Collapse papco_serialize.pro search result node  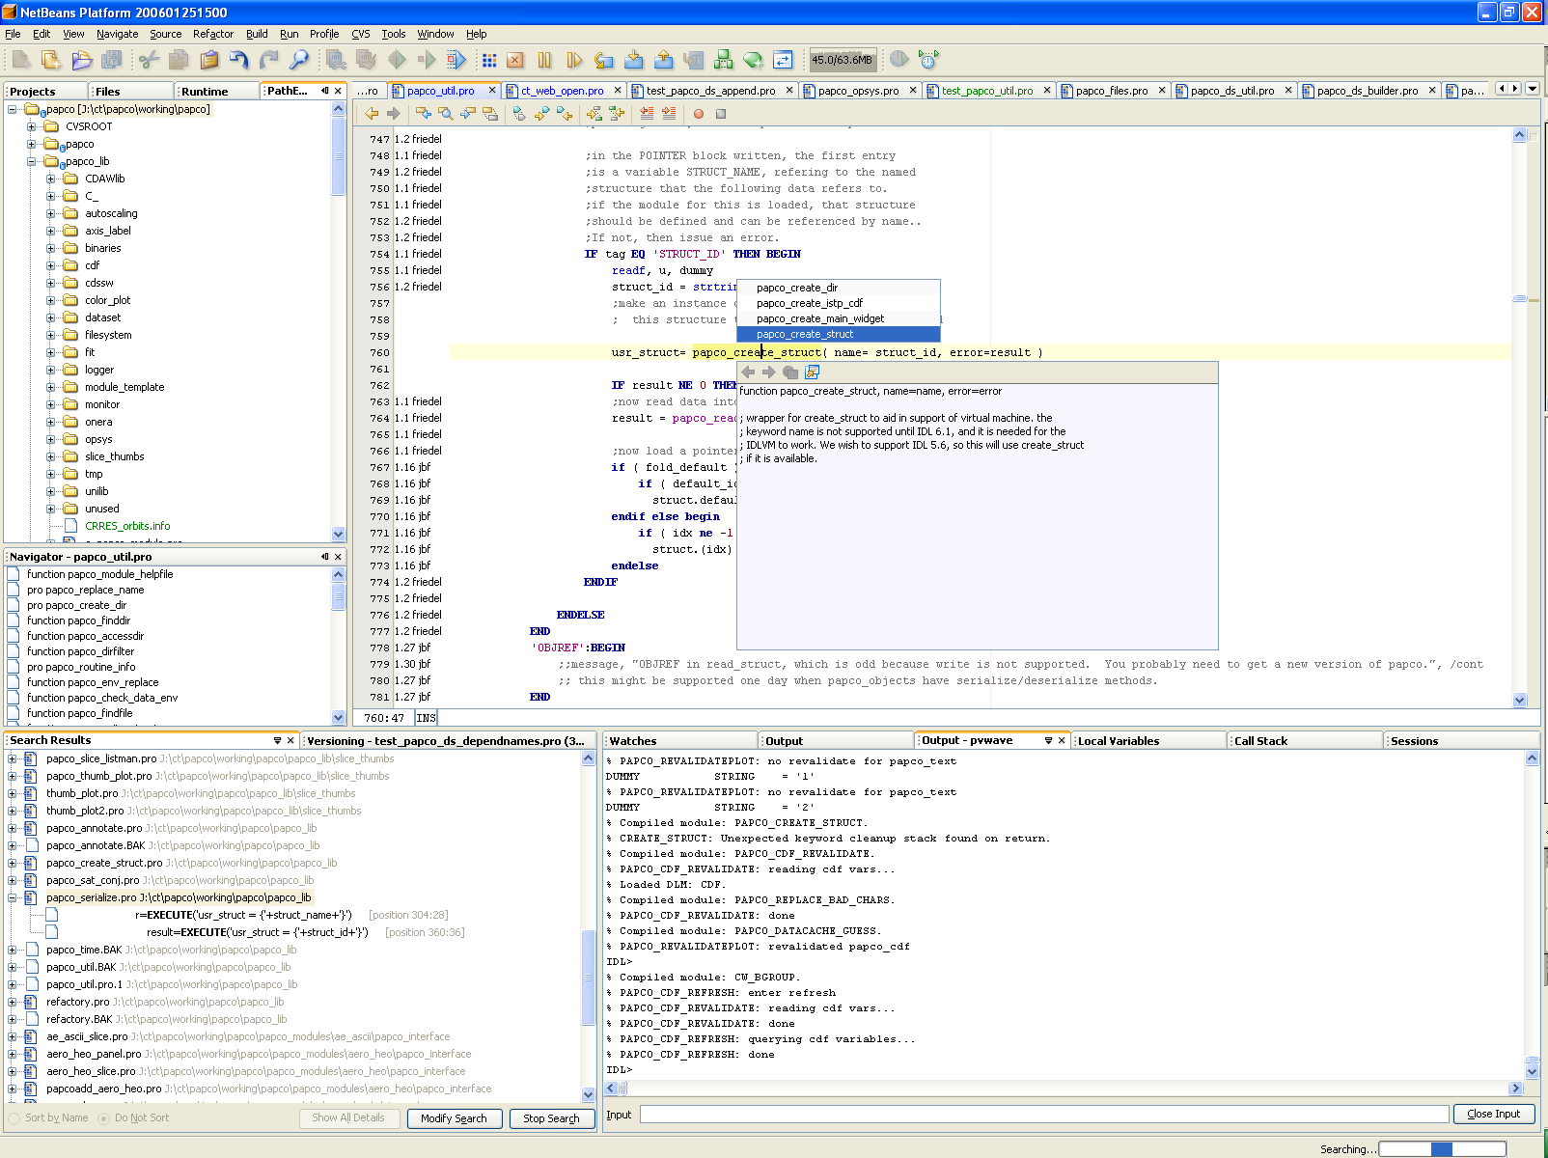coord(13,897)
